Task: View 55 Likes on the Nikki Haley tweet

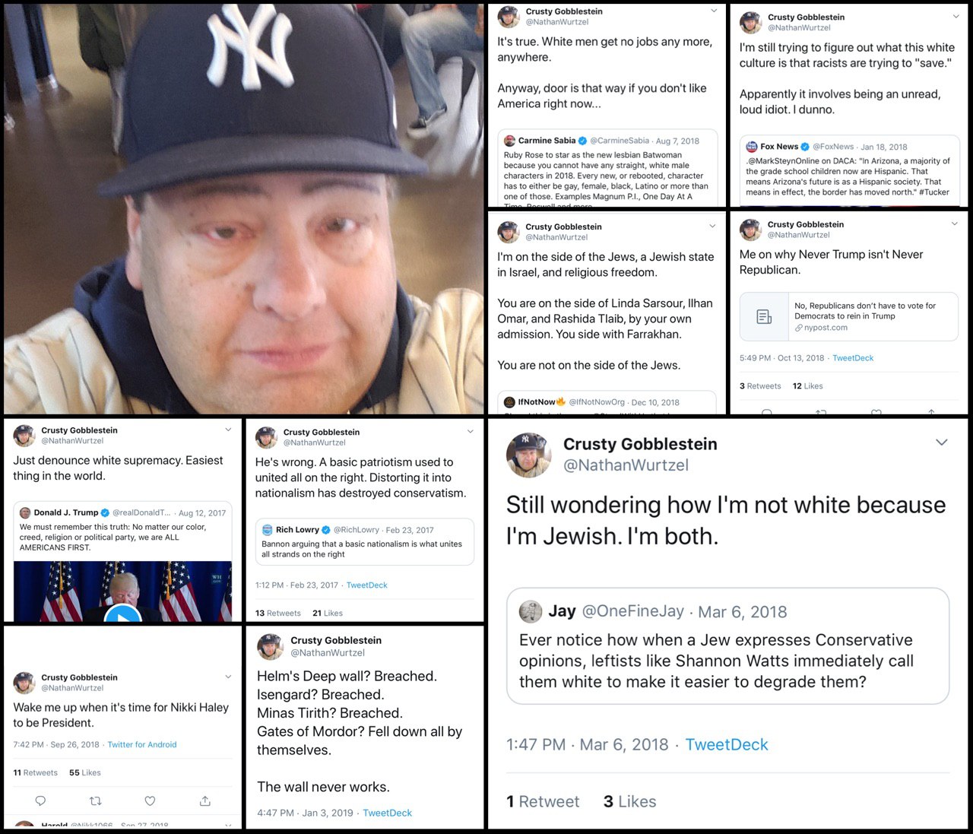Action: click(x=85, y=772)
